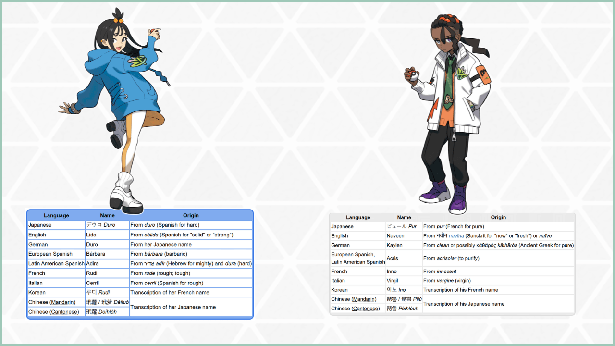Viewport: 615px width, 346px height.
Task: Select the English name "Naveen"
Action: point(396,236)
